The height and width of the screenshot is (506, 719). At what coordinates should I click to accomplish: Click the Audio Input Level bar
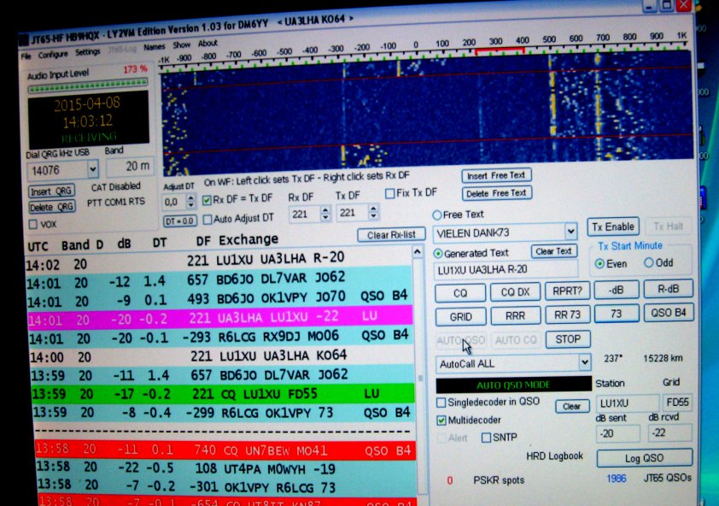(88, 85)
